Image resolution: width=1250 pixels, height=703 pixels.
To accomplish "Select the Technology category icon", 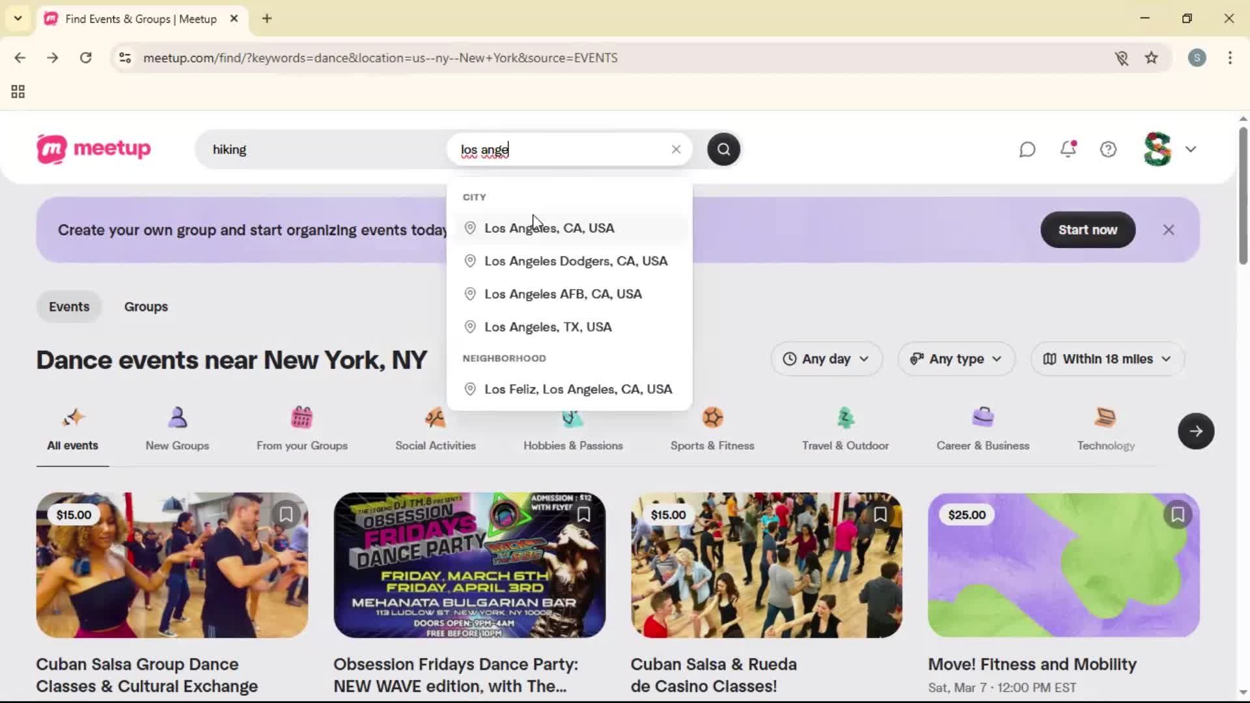I will tap(1105, 419).
